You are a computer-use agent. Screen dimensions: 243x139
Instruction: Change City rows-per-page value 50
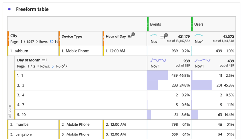[52, 42]
